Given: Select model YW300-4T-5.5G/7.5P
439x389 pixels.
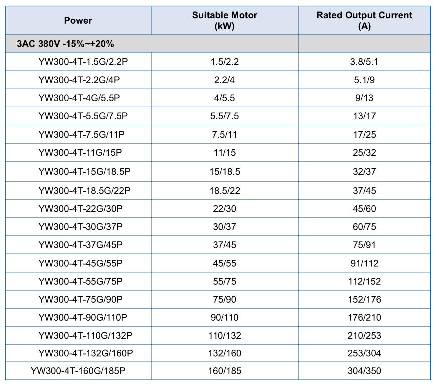Looking at the screenshot, I should tap(83, 116).
